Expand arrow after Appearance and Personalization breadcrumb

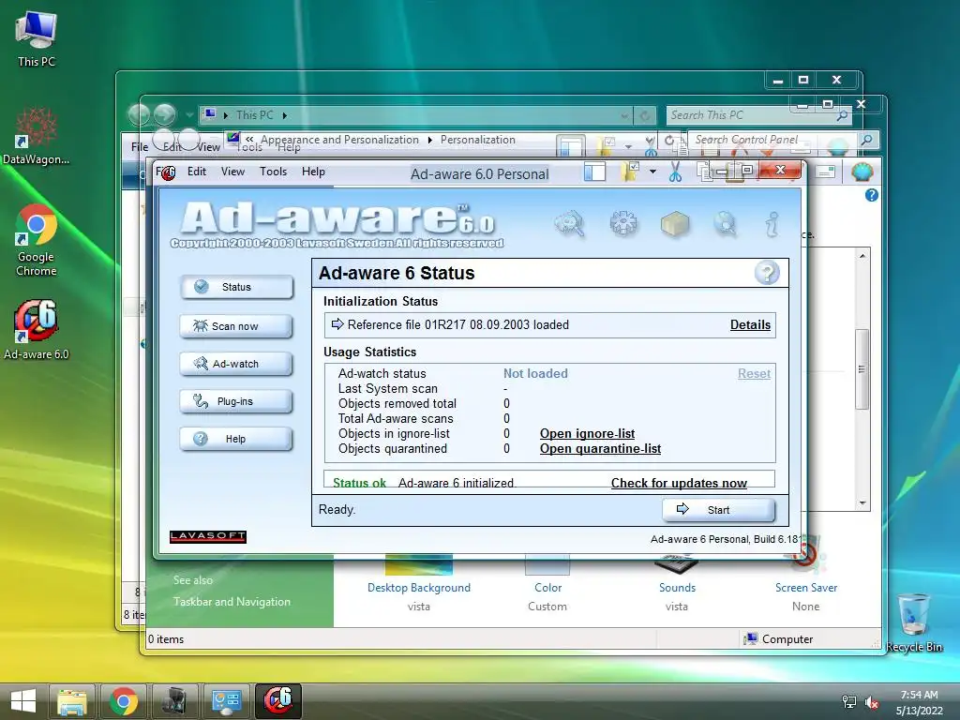429,140
